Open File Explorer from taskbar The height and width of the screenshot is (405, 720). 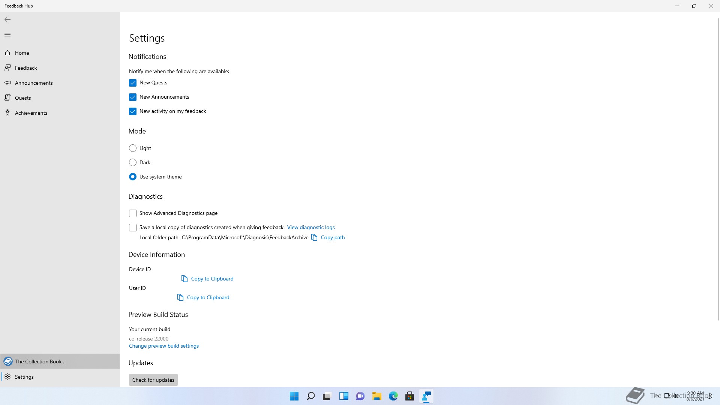377,396
